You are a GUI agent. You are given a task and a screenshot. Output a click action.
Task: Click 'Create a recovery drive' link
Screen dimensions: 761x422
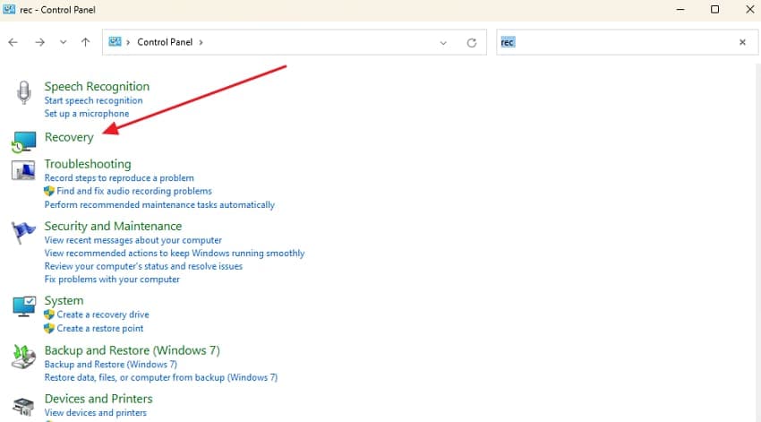click(x=103, y=314)
